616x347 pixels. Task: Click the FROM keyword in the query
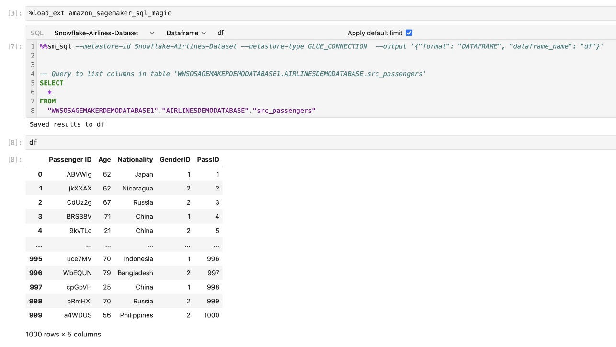(48, 101)
